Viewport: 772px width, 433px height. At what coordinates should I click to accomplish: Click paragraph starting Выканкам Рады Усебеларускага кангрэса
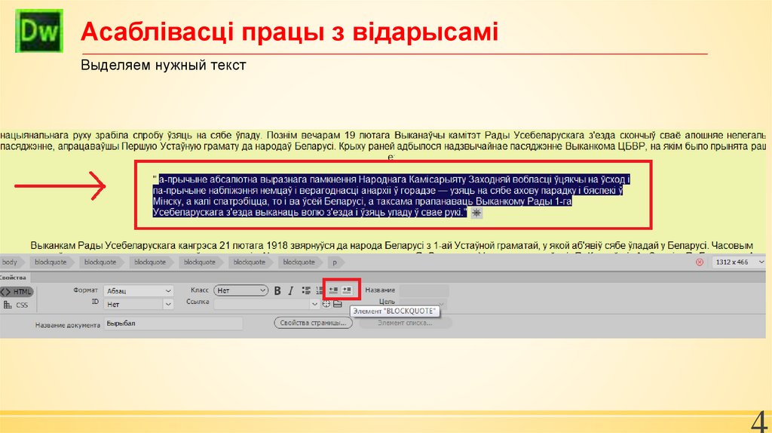(391, 245)
